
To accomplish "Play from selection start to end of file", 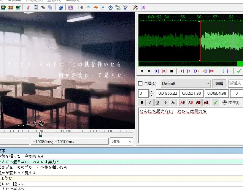I will pos(211,71).
